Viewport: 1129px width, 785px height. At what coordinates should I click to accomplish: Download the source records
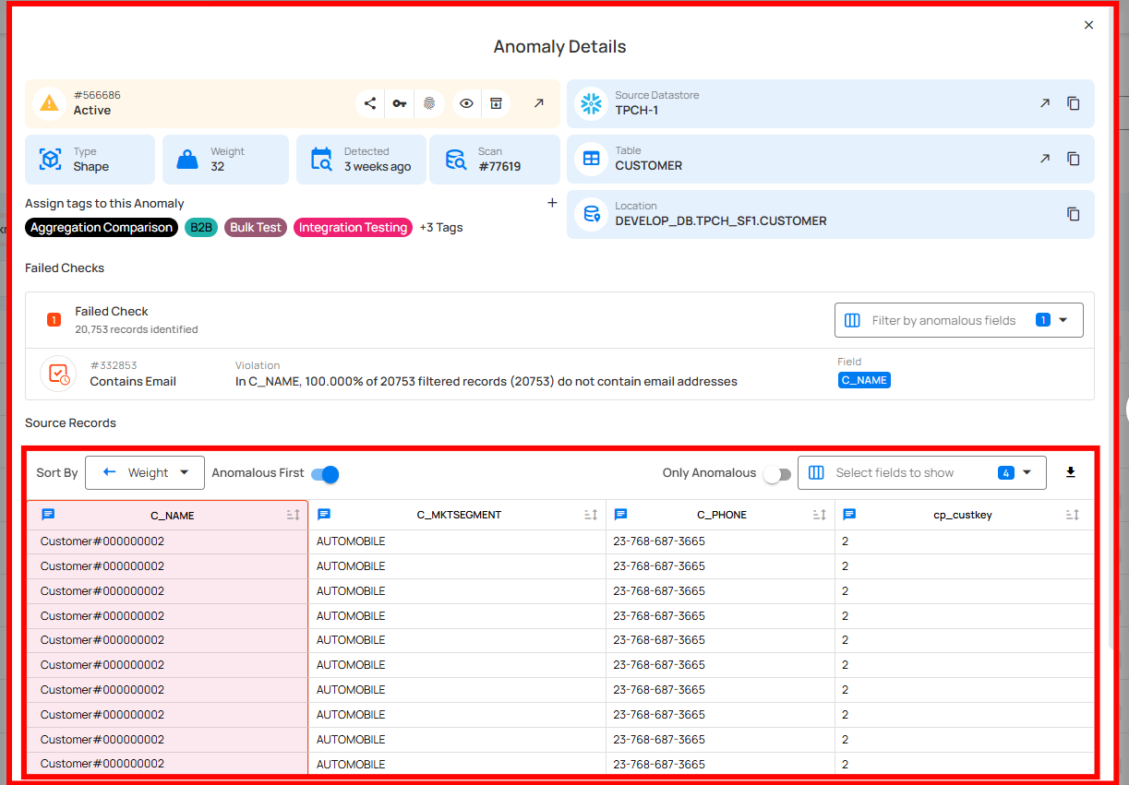1071,472
